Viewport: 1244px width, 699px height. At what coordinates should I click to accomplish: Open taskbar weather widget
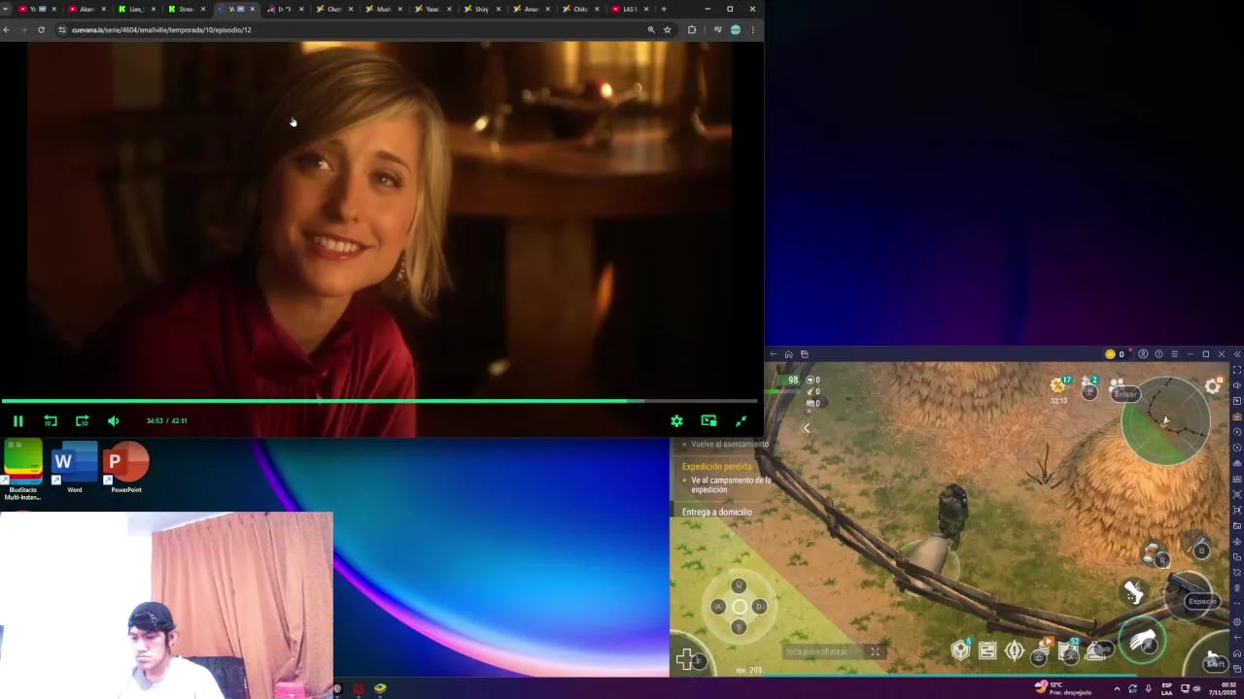coord(1063,688)
